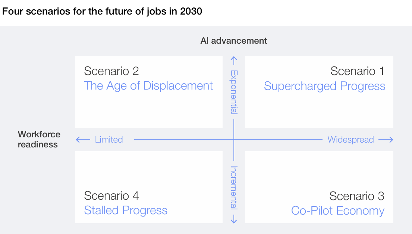Click the AI advancement axis title
Screen dimensions: 412x234
tap(234, 41)
